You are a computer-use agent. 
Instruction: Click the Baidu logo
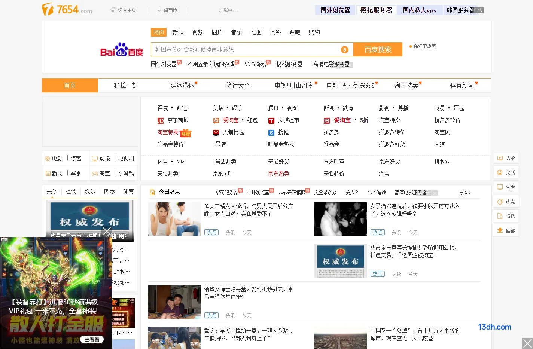[122, 49]
